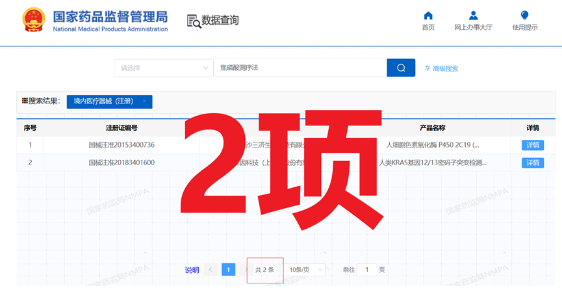This screenshot has height=288, width=562.
Task: Click the grid icon beside 搜索结果
Action: [x=25, y=101]
